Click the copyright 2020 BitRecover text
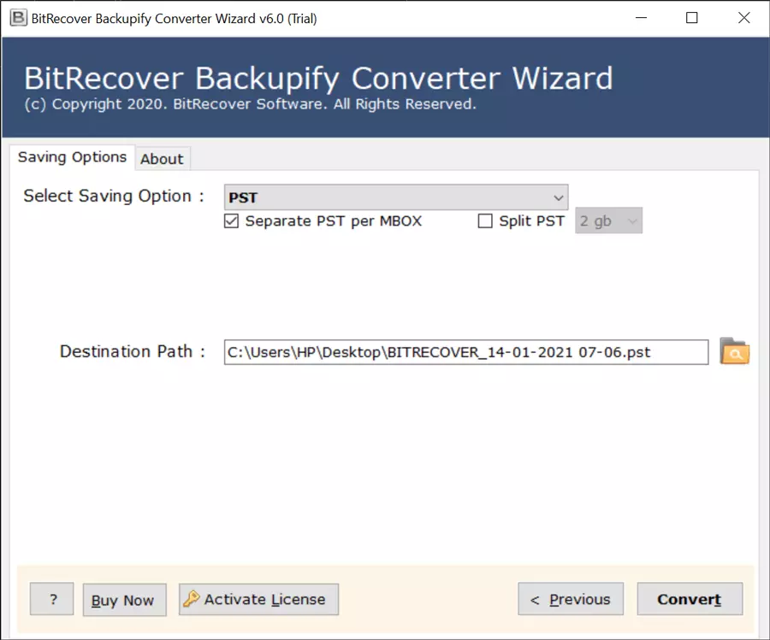 251,104
